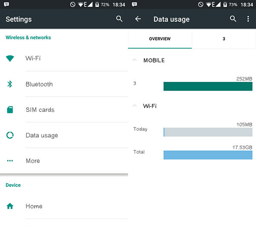Tap the MOBILE section label

154,60
